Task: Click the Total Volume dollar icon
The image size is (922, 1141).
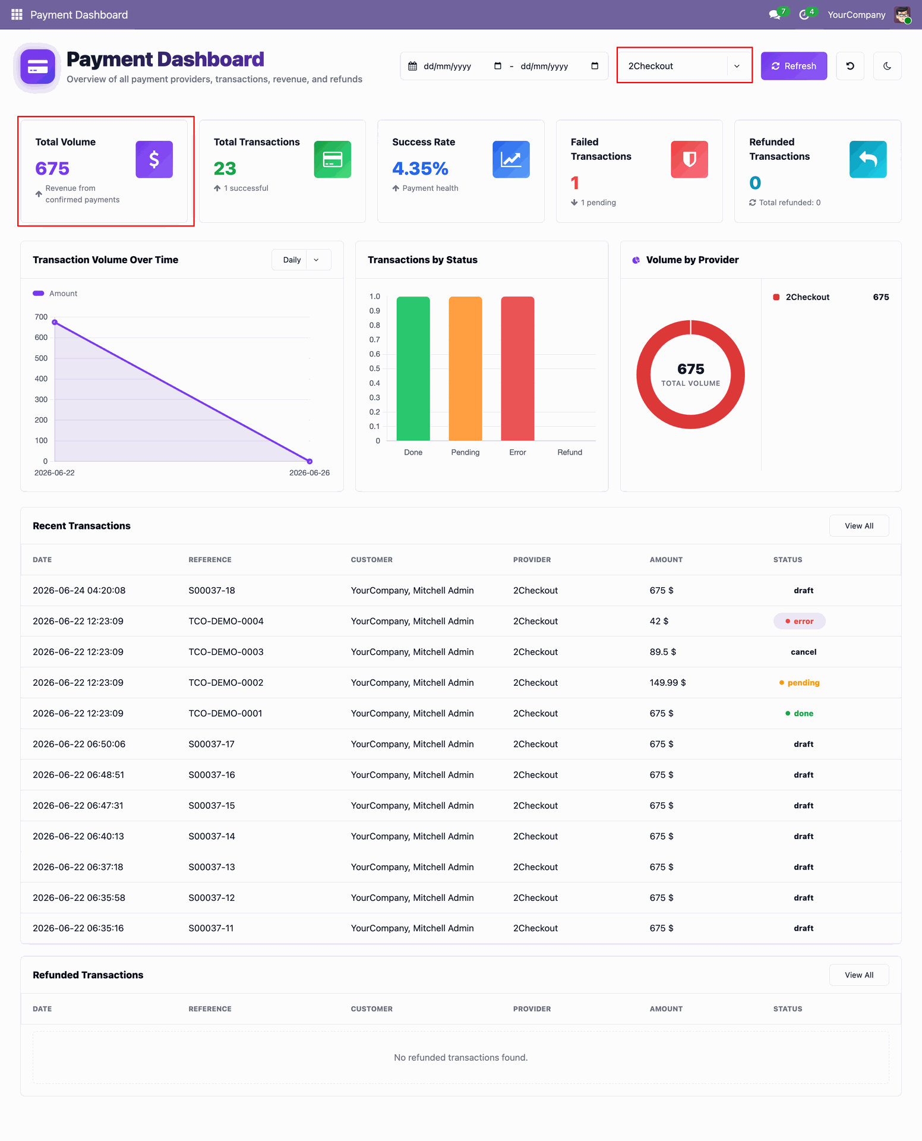Action: 154,159
